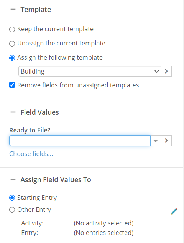Select Unassign the current template option
This screenshot has height=243, width=184.
click(x=12, y=44)
